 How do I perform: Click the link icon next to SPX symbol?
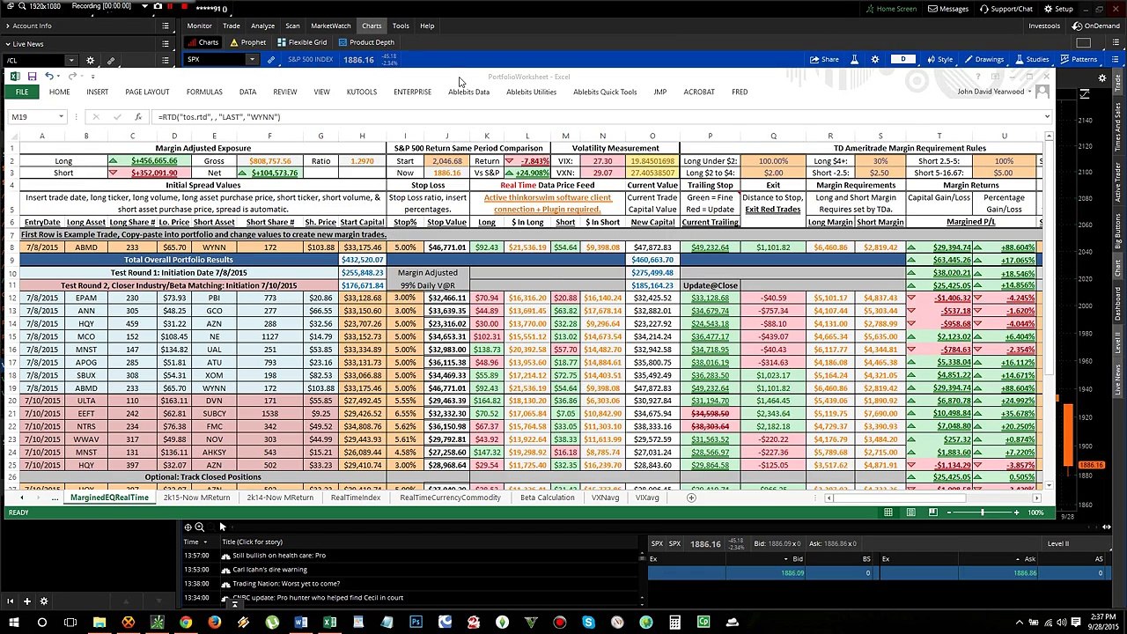click(x=271, y=59)
